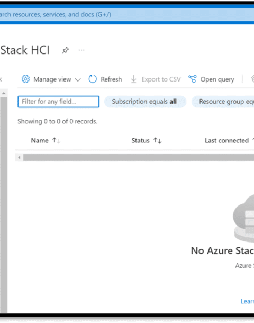
Task: Open the Subscription equals all filter
Action: (146, 102)
